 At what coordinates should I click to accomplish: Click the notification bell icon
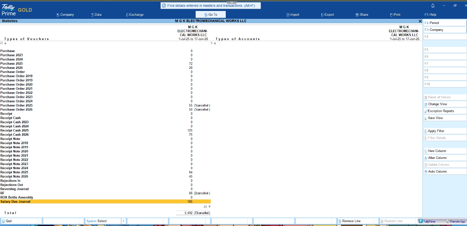coord(433,5)
